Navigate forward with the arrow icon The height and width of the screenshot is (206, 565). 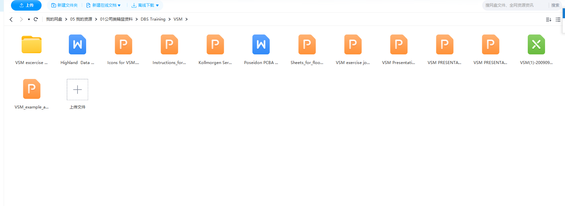tap(21, 19)
